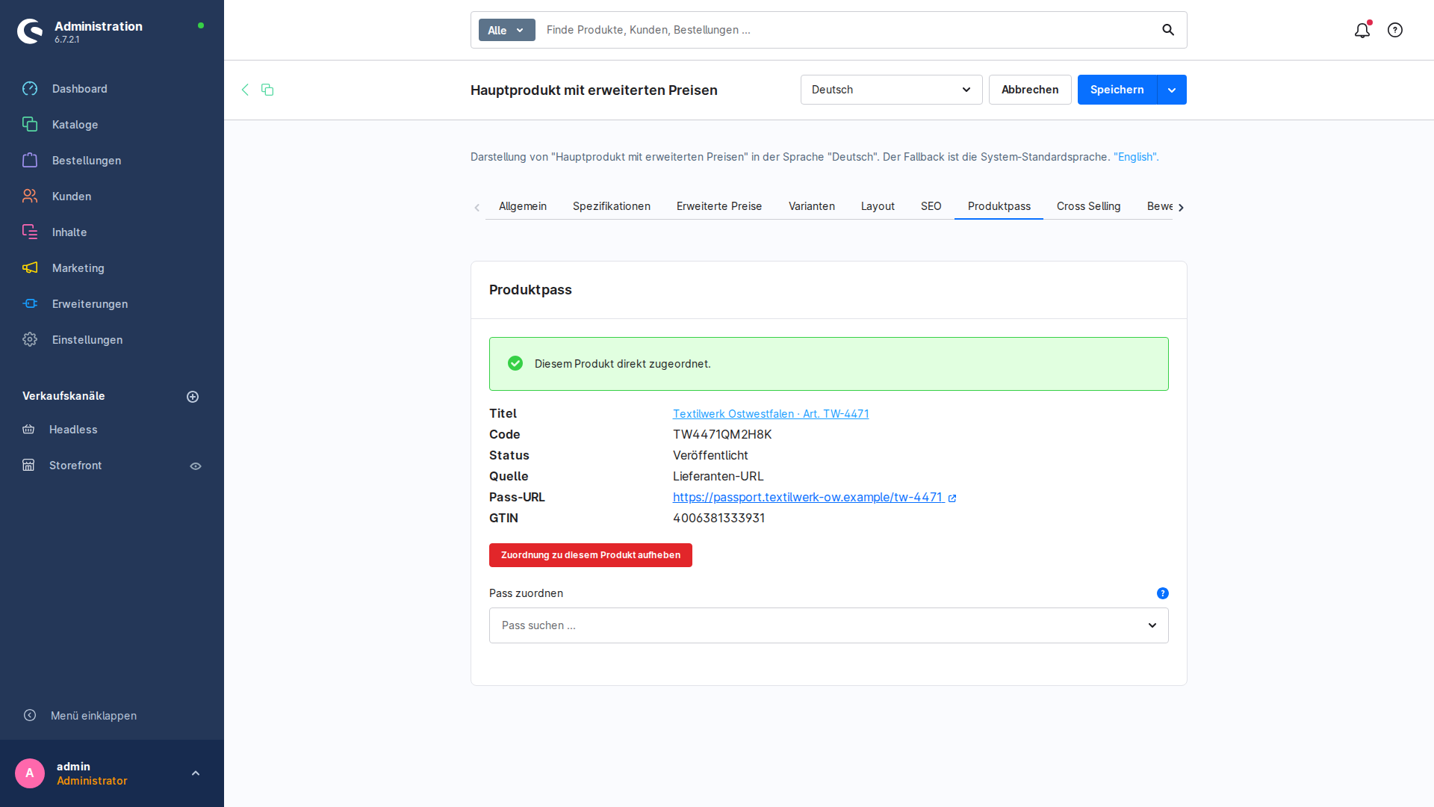1434x807 pixels.
Task: Add a new Verkaufskanal with plus icon
Action: [193, 397]
